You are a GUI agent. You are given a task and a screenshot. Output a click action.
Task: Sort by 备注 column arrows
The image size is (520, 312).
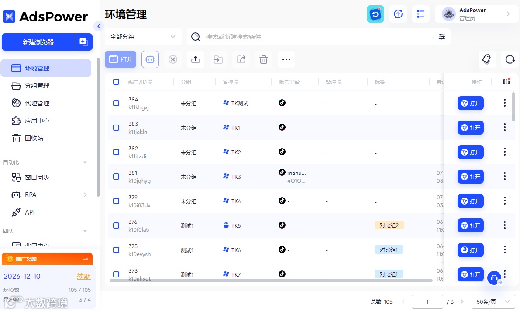tap(340, 82)
